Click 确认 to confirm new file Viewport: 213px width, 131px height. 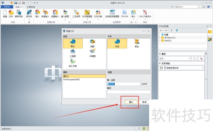131,102
